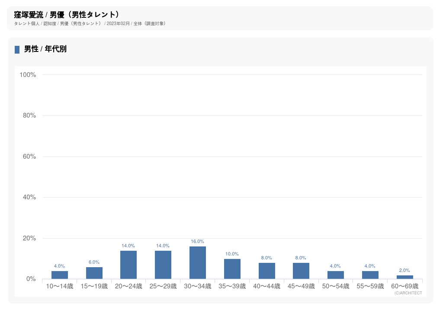Screen dimensions: 443x310
Task: Select the bar for the 20〜24歳 group
Action: [128, 265]
